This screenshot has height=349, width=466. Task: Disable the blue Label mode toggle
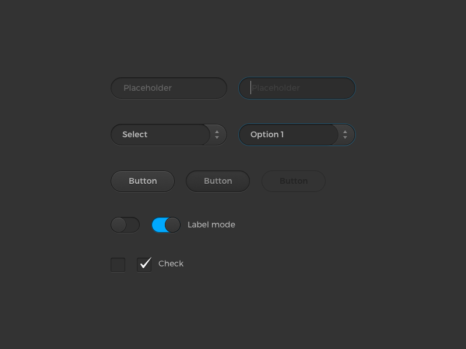coord(165,225)
